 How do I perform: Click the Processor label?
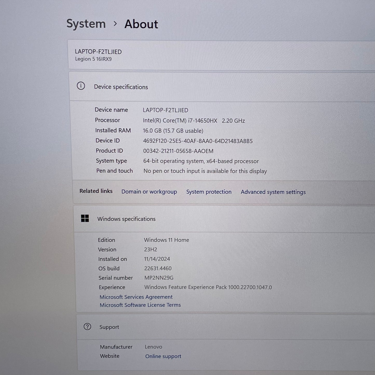tap(107, 120)
